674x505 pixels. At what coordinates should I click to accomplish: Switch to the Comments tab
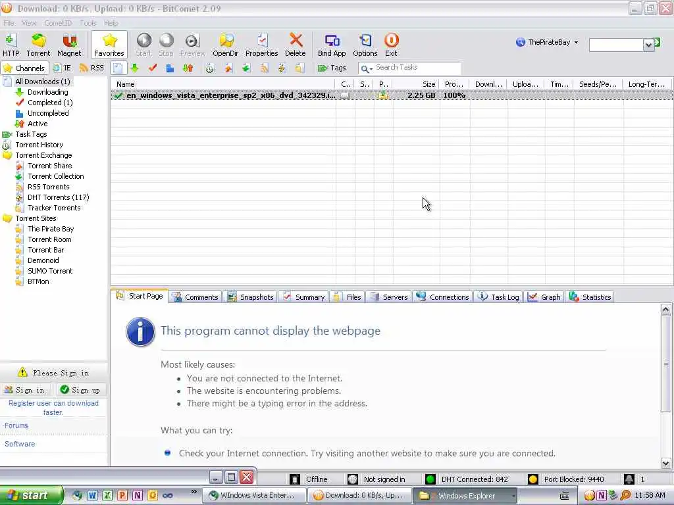tap(195, 297)
